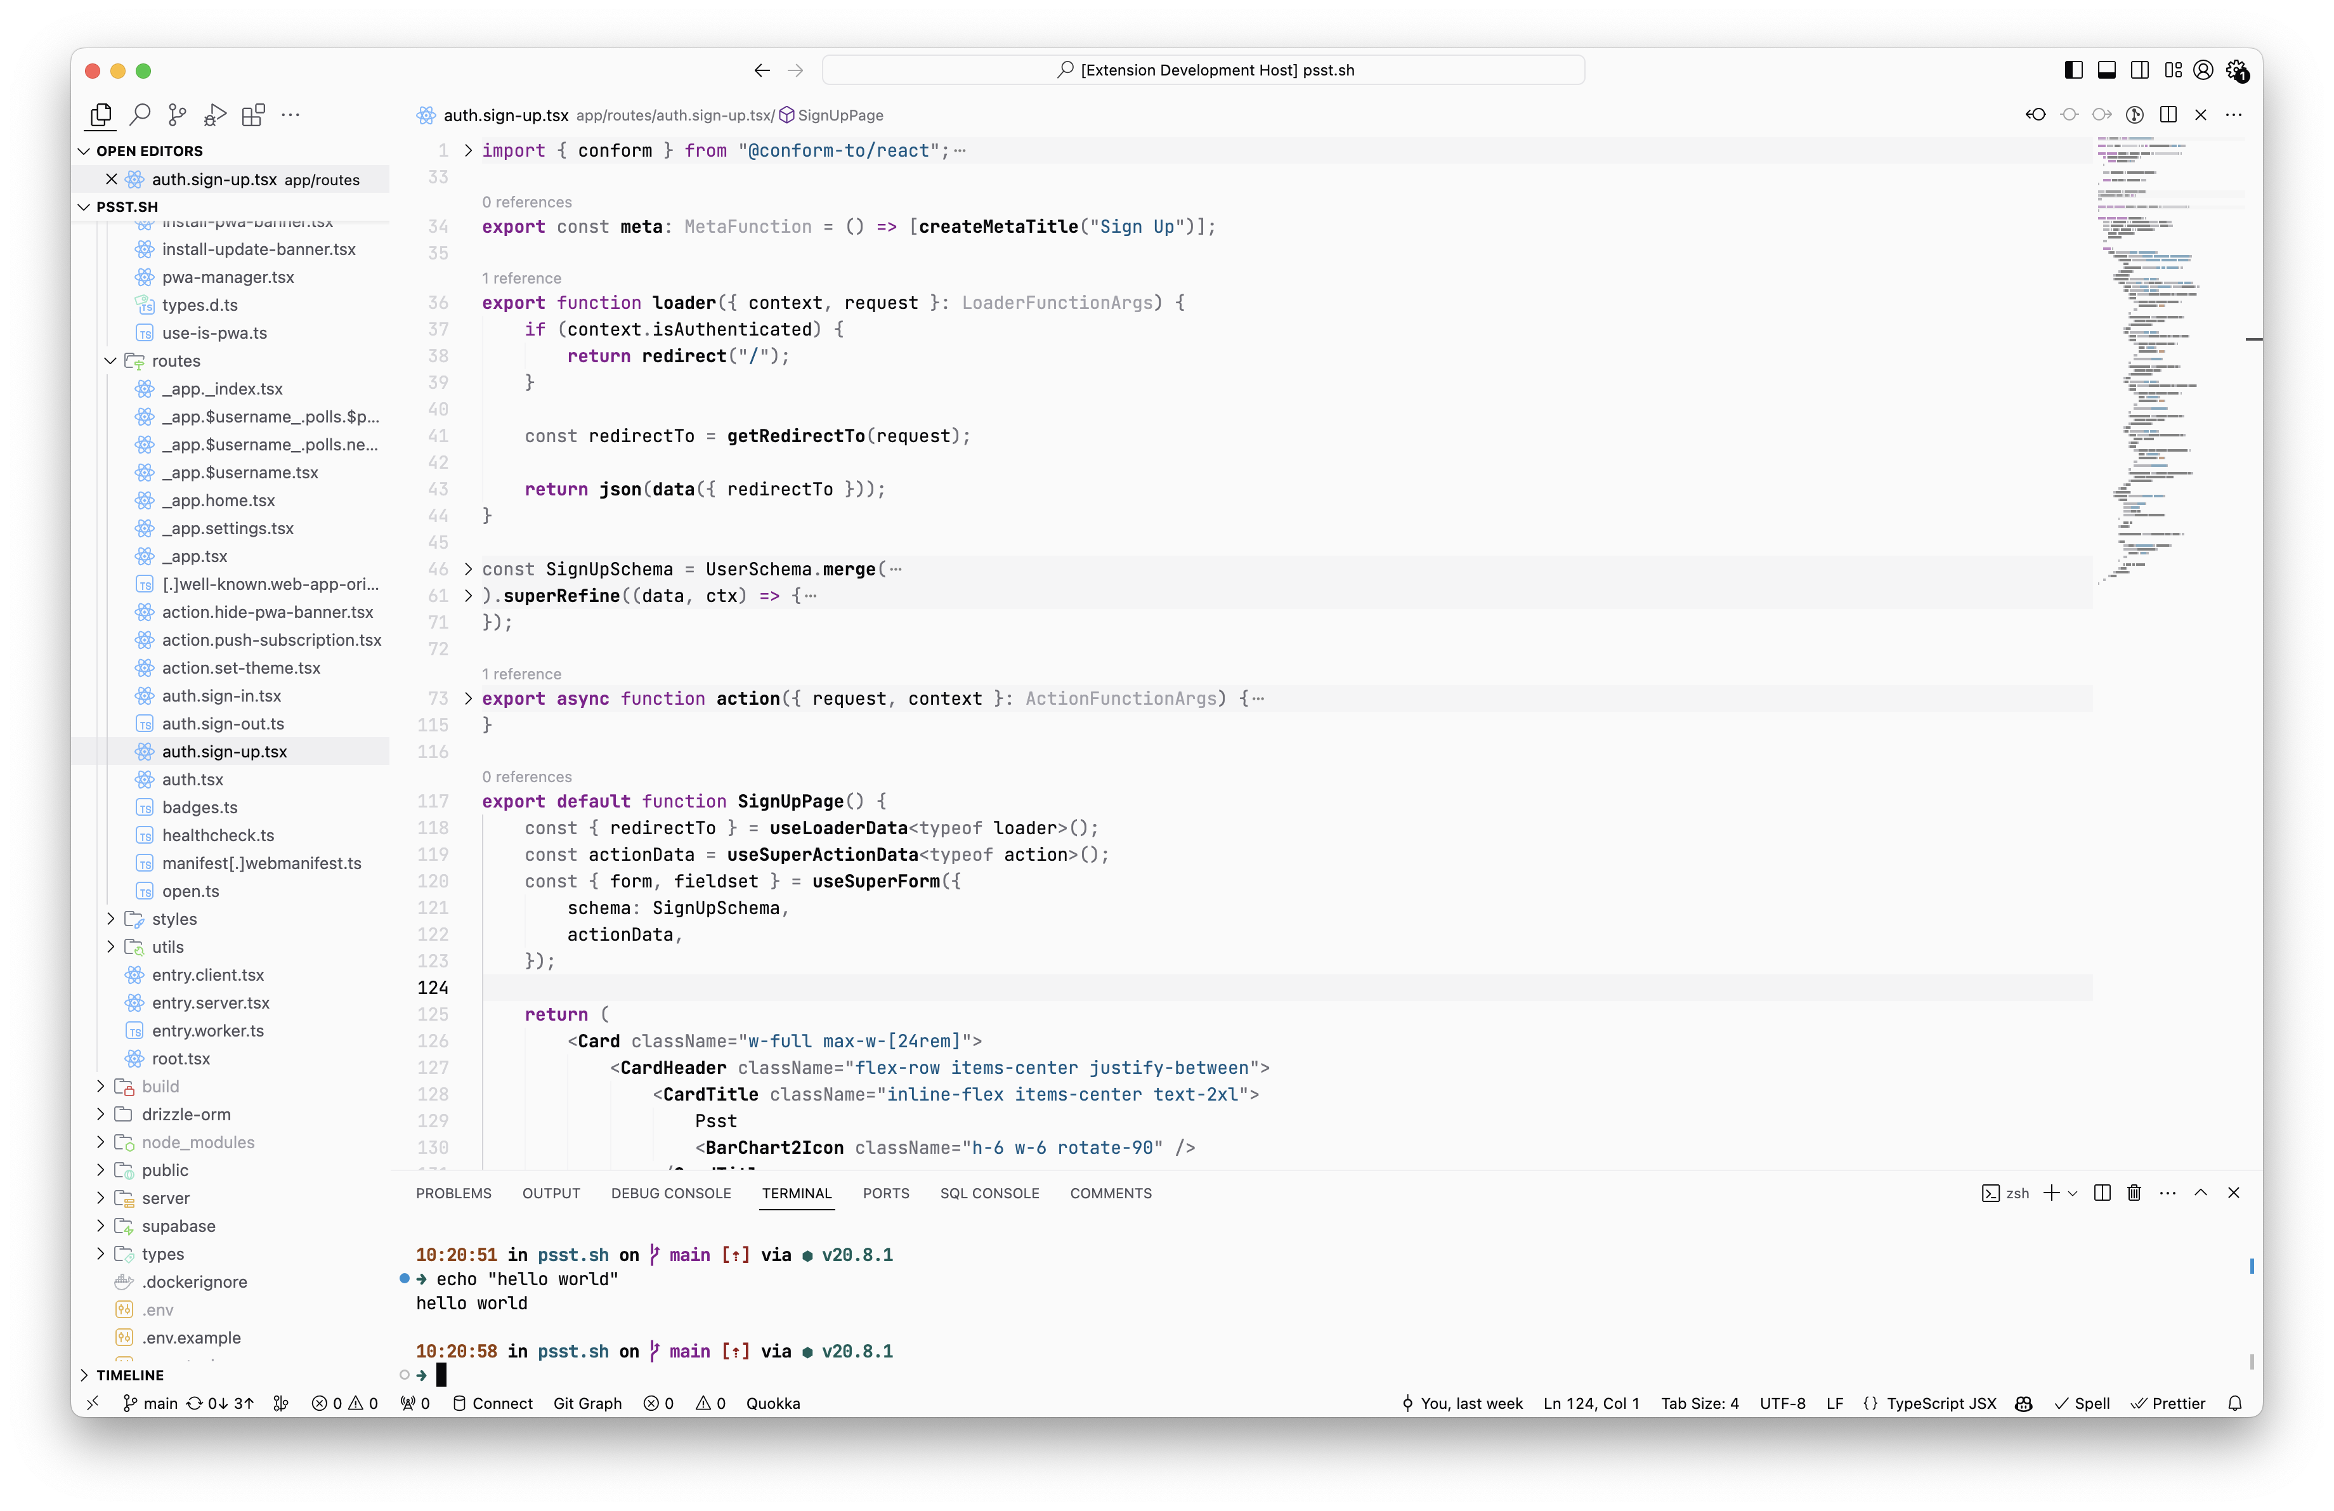
Task: Open the Search view in activity bar
Action: (x=140, y=115)
